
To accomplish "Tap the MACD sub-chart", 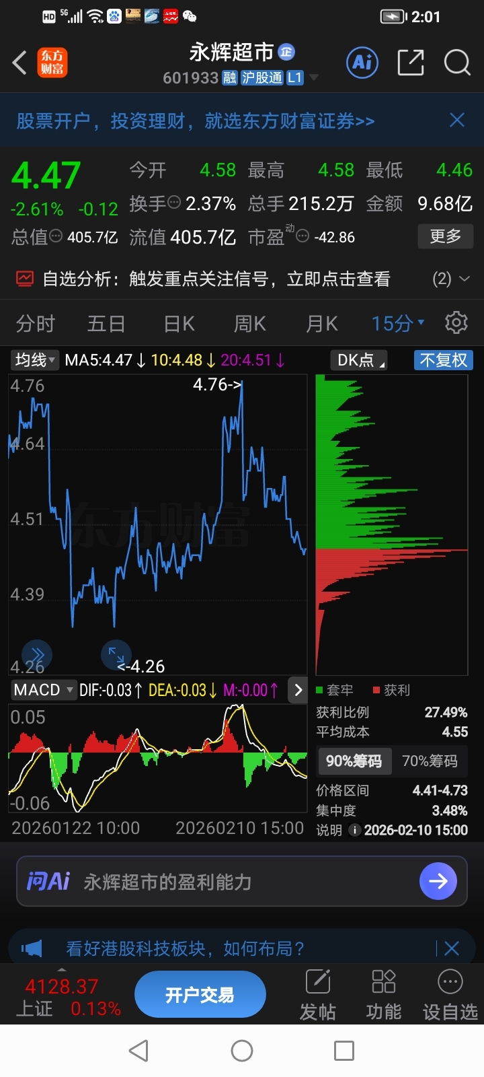I will click(x=158, y=757).
